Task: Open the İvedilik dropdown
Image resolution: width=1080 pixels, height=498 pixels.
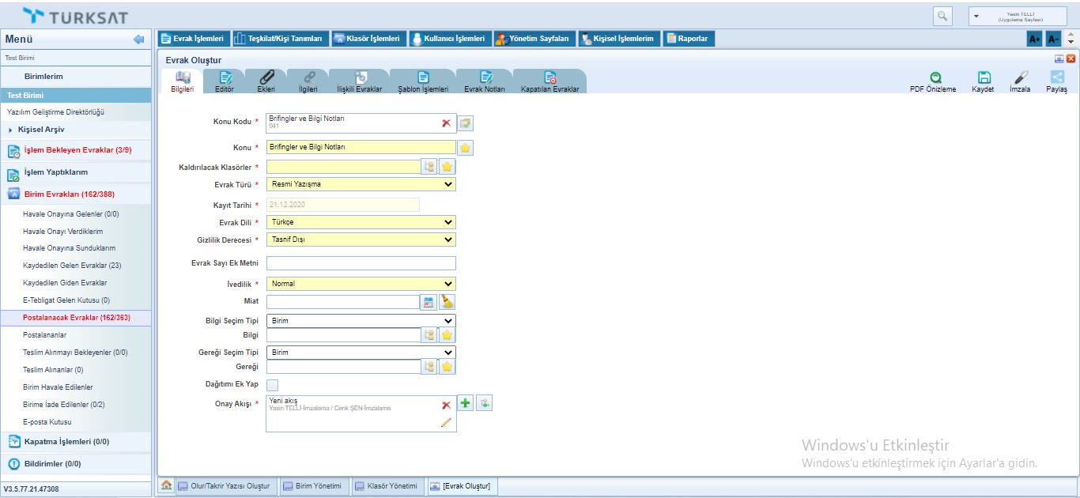Action: (361, 284)
